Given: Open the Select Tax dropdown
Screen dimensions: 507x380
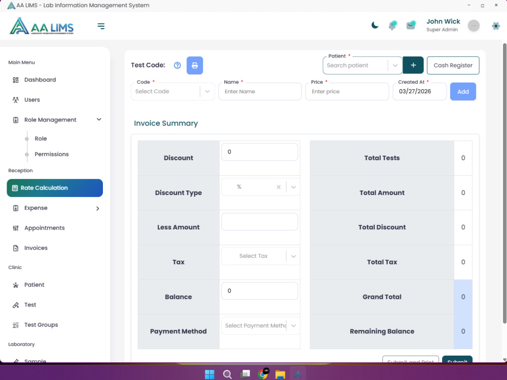Looking at the screenshot, I should click(260, 256).
